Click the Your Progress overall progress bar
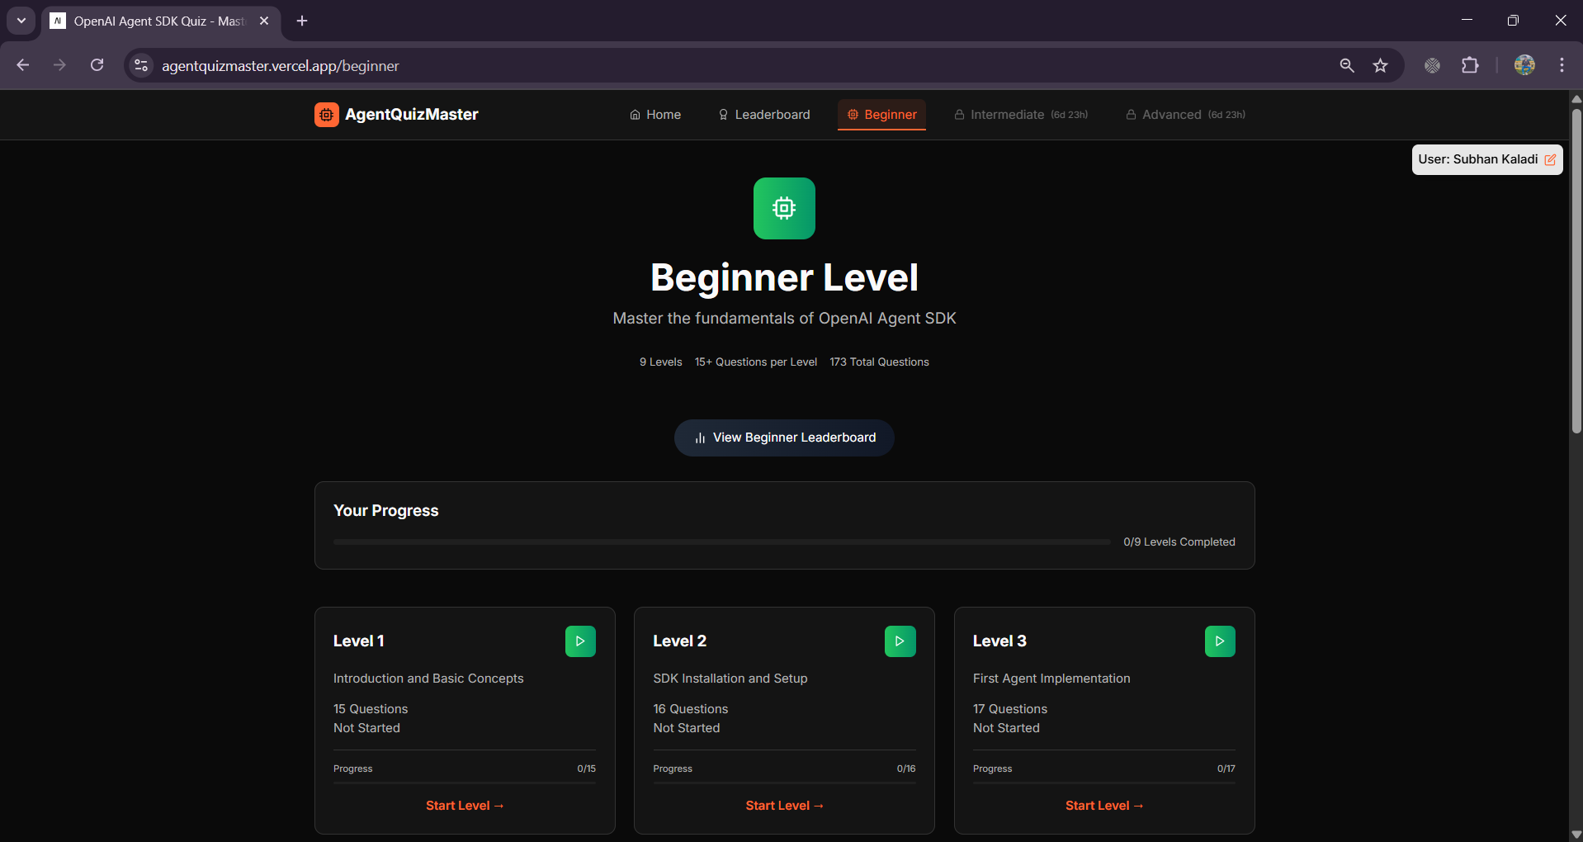This screenshot has width=1583, height=842. pyautogui.click(x=722, y=542)
